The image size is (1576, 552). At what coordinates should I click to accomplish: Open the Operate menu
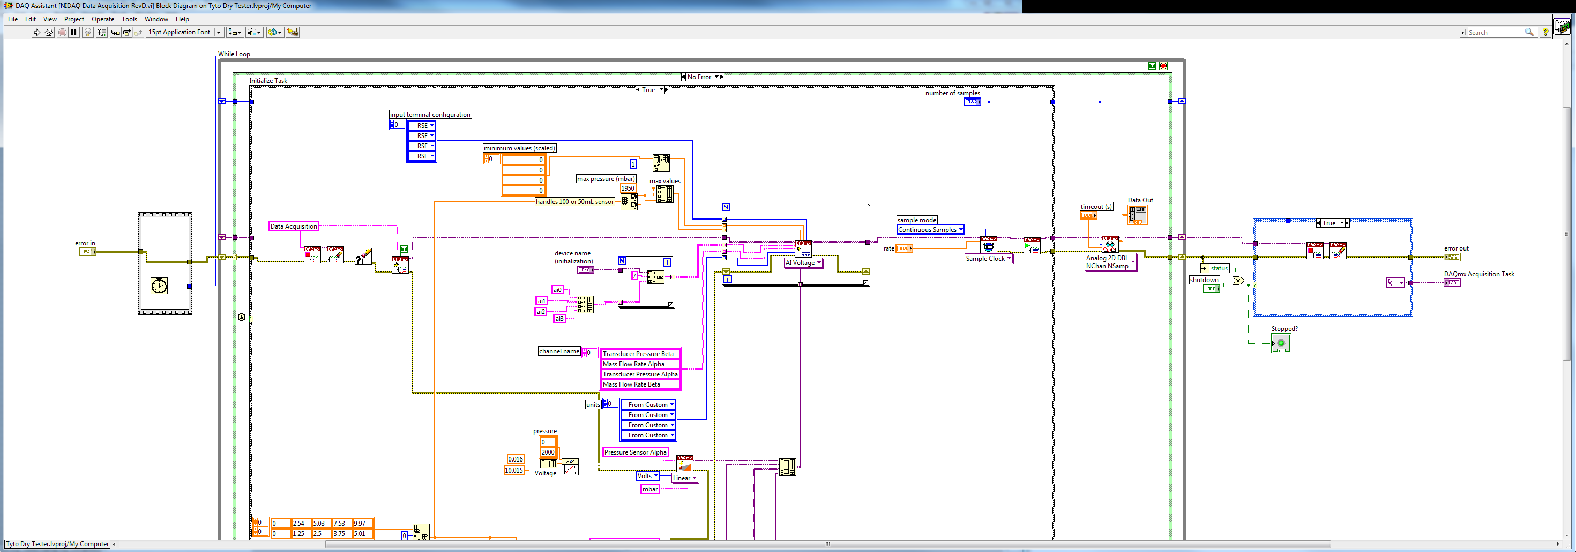103,19
